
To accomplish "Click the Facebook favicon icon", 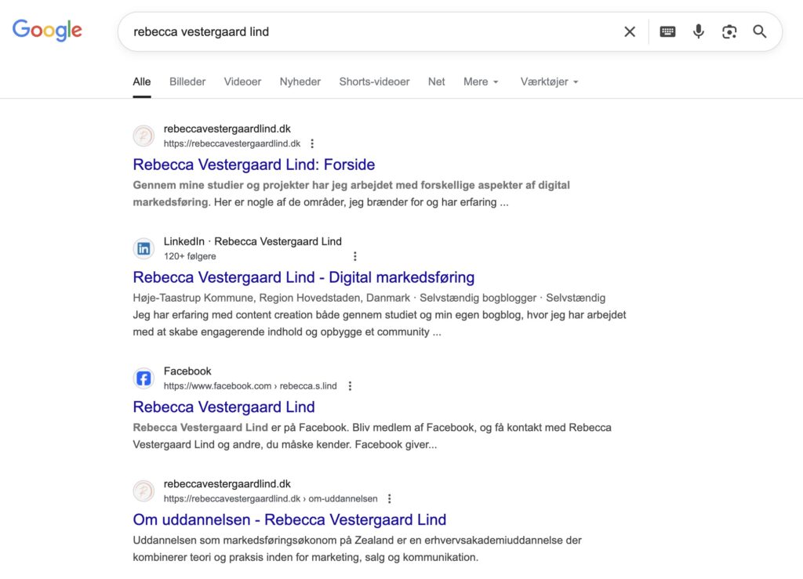I will [144, 378].
